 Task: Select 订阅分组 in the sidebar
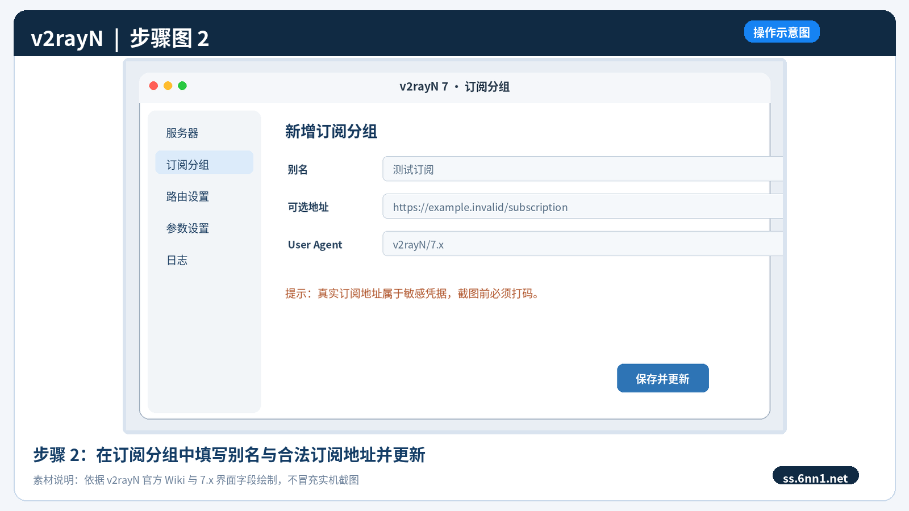[x=204, y=162]
